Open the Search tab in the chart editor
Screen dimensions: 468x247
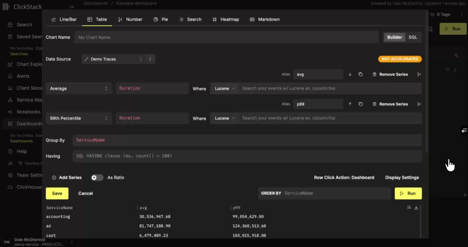tap(190, 19)
